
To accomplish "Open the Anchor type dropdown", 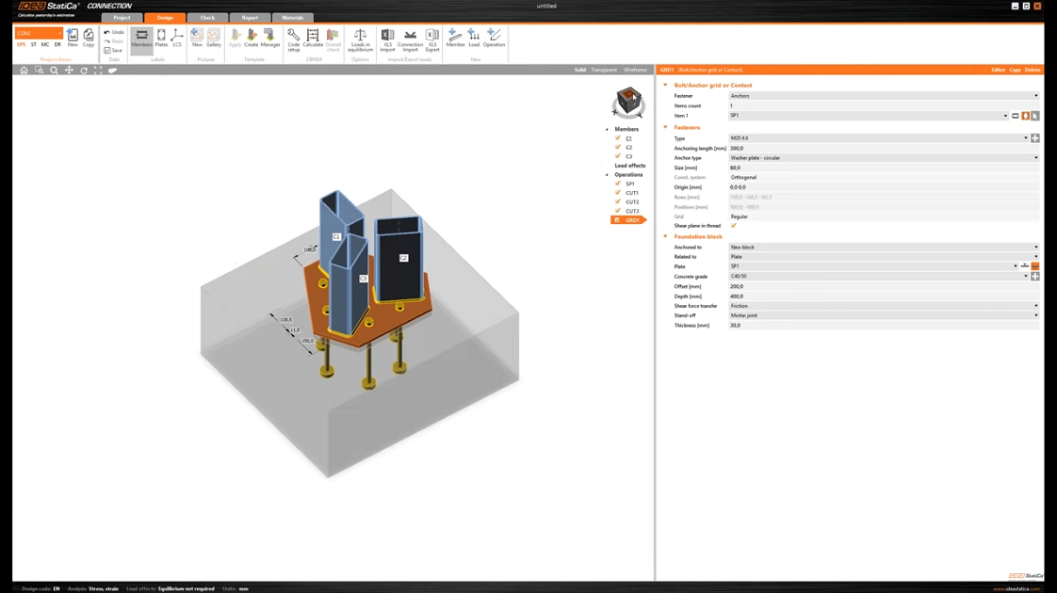I will point(883,158).
